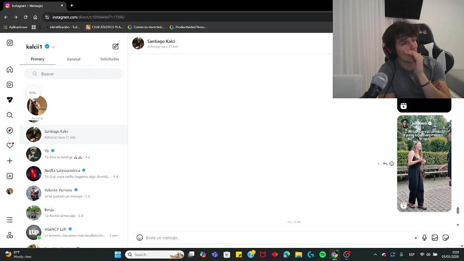The width and height of the screenshot is (464, 261).
Task: Open Chrome apps grid in bookmarks bar
Action: click(x=34, y=27)
